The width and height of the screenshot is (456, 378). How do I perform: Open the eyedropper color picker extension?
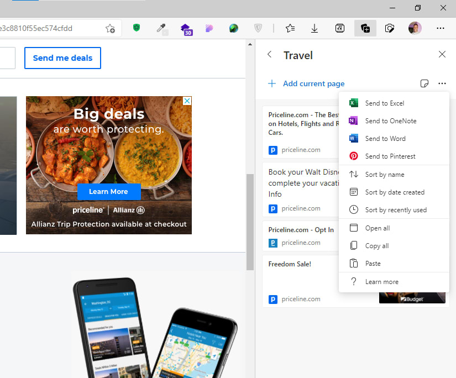pyautogui.click(x=161, y=28)
